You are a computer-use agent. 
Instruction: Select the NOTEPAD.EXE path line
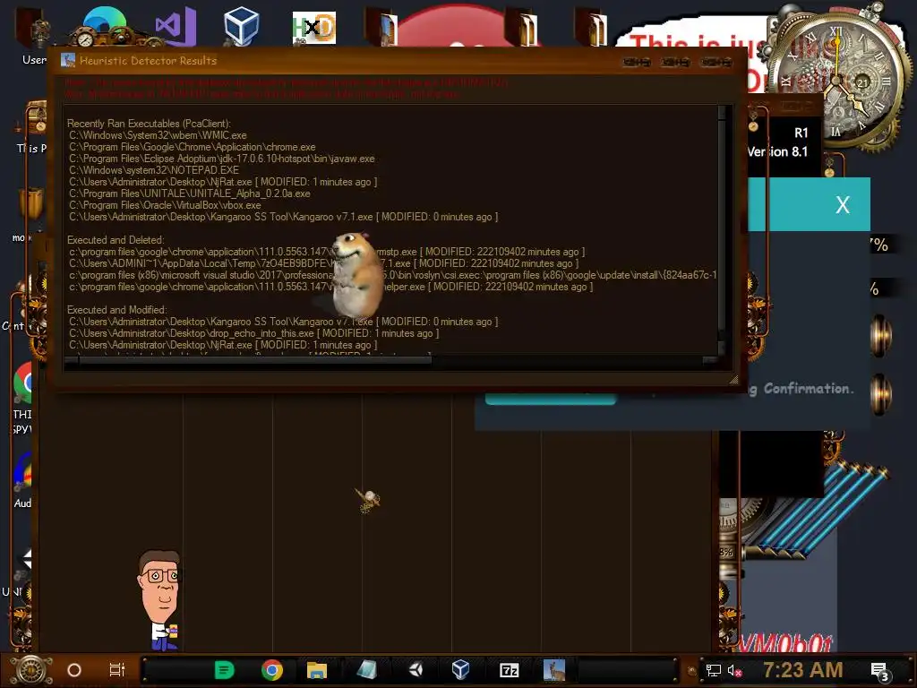pos(154,170)
